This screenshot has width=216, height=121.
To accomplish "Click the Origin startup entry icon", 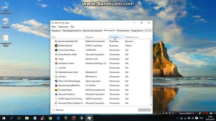I will pyautogui.click(x=56, y=59).
